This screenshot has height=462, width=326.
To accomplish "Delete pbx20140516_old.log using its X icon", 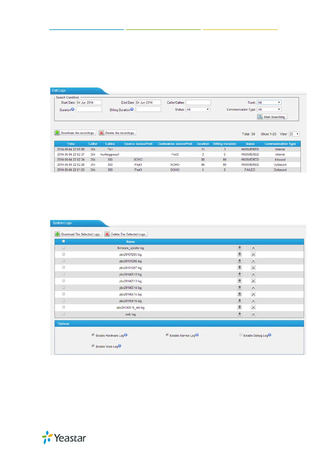I will pyautogui.click(x=253, y=308).
